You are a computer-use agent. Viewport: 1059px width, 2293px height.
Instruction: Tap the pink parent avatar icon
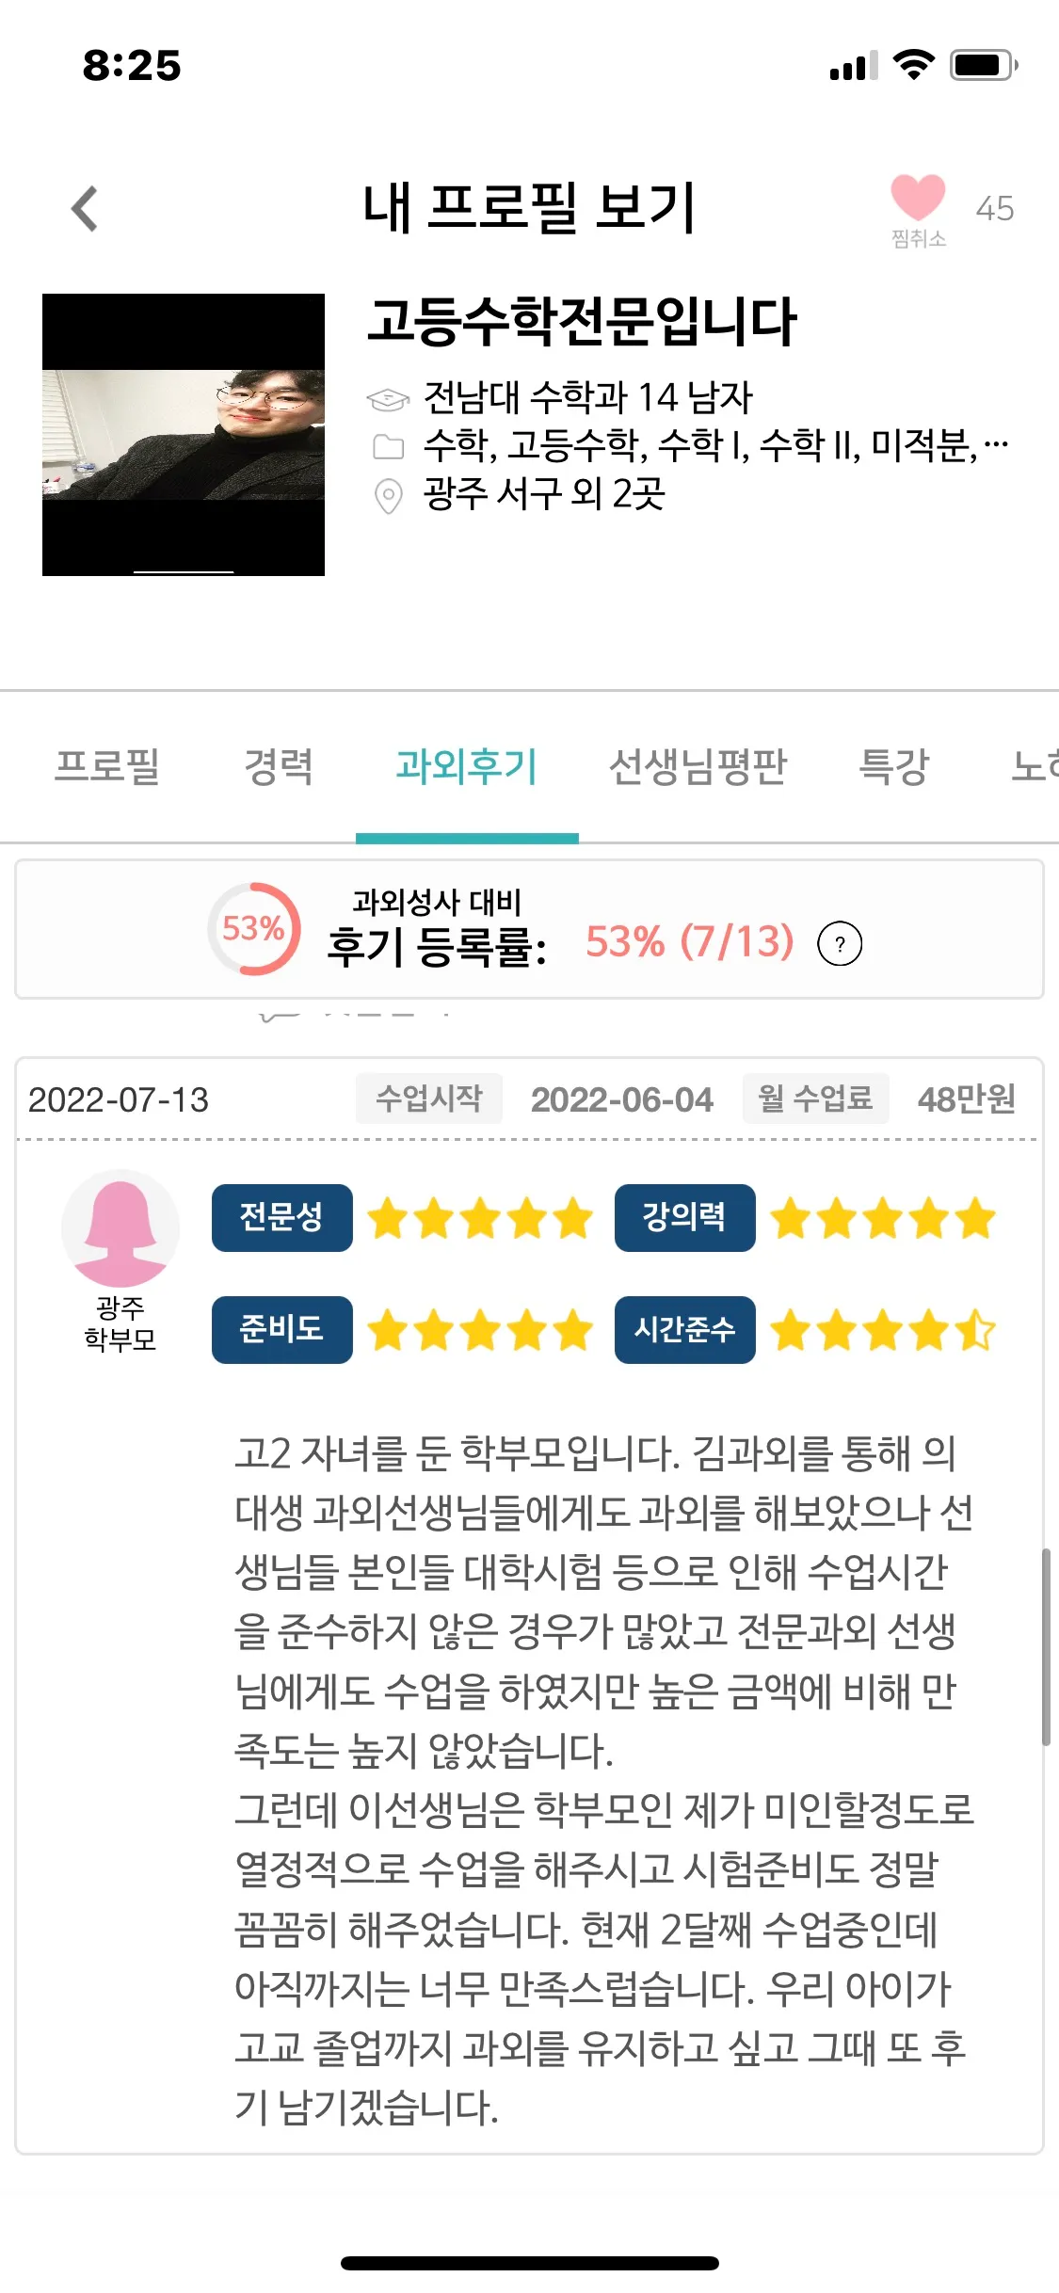pos(120,1228)
